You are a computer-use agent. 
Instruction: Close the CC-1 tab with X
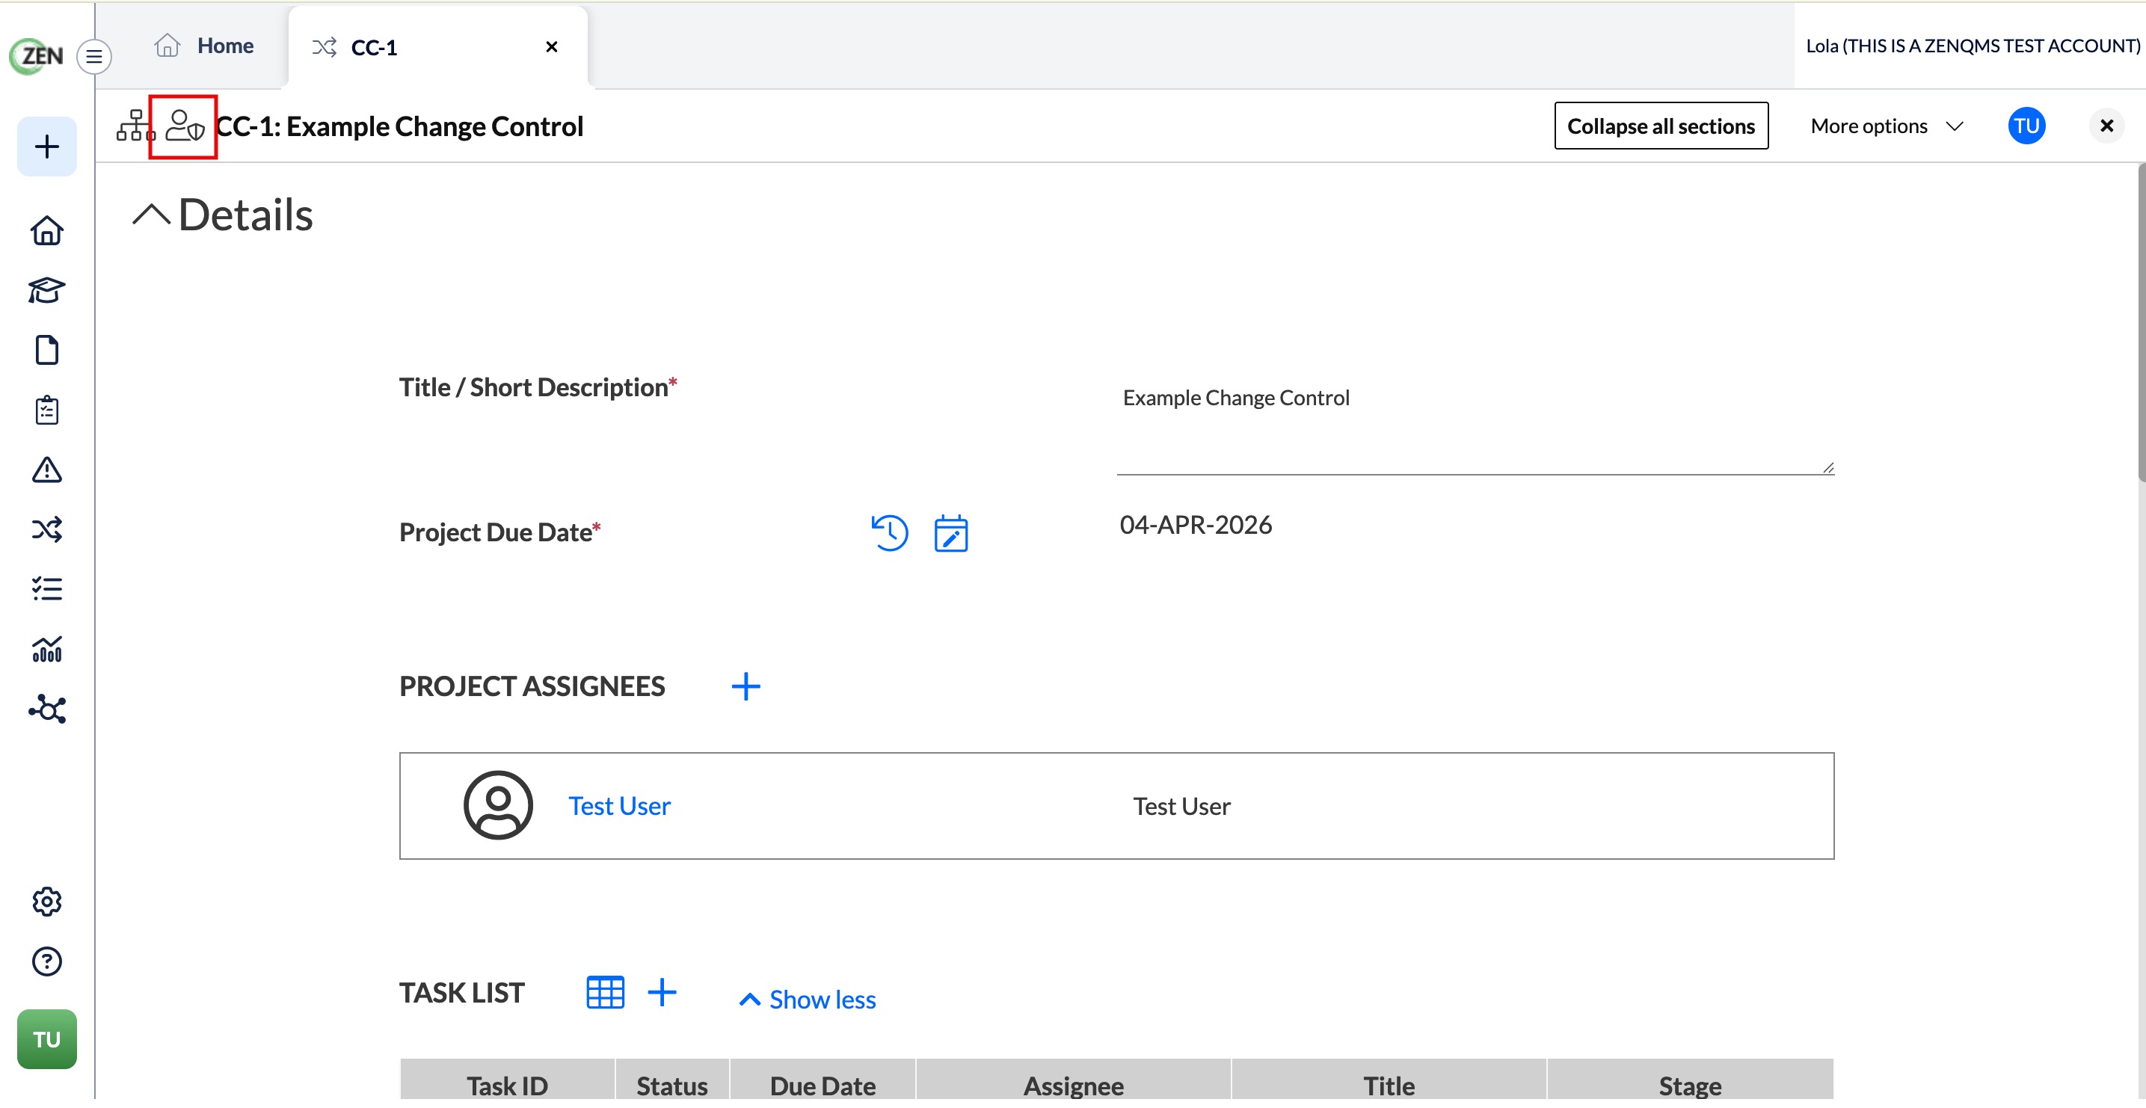click(552, 48)
